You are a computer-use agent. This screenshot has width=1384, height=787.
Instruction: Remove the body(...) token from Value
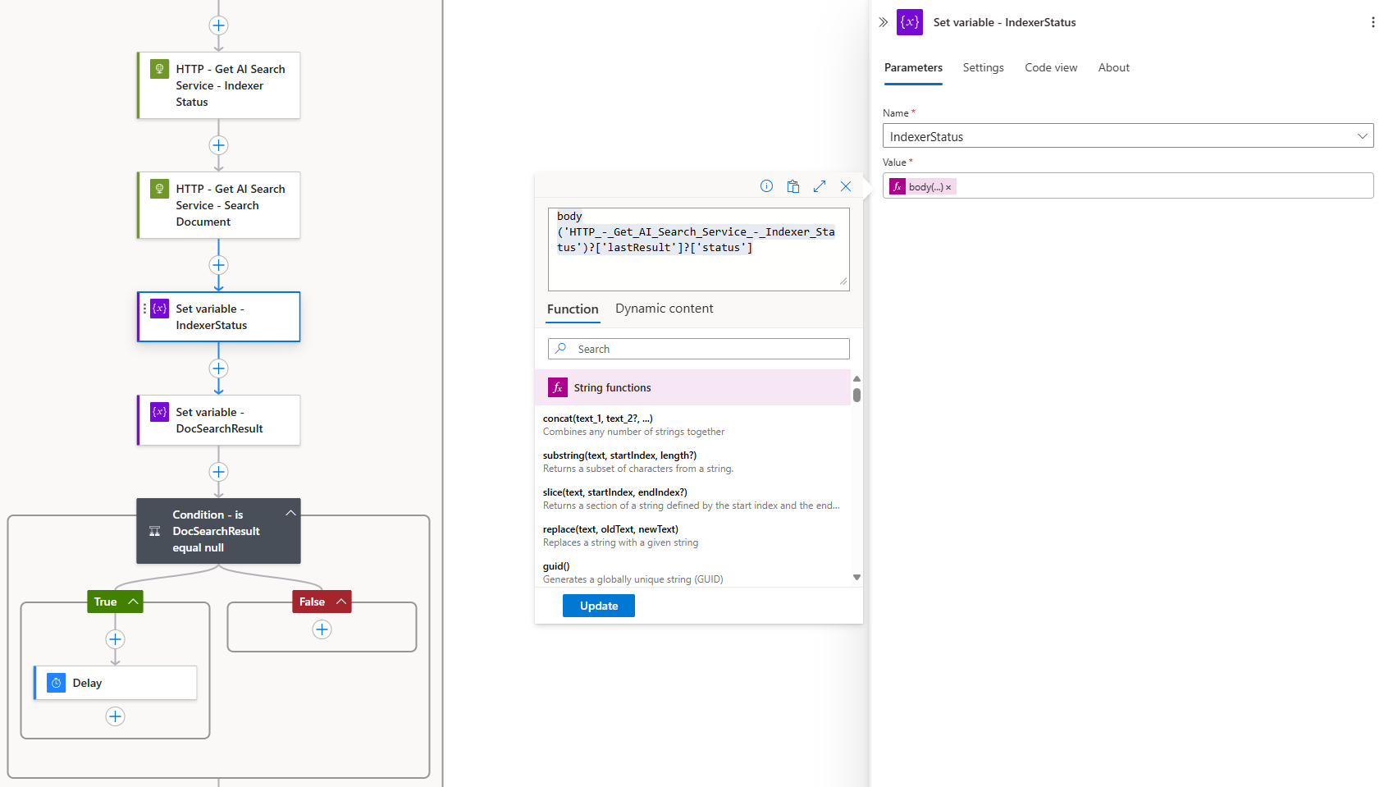tap(948, 188)
